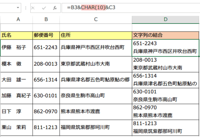The image size is (200, 137).
Task: Click the 氏名 header cell
Action: click(17, 35)
